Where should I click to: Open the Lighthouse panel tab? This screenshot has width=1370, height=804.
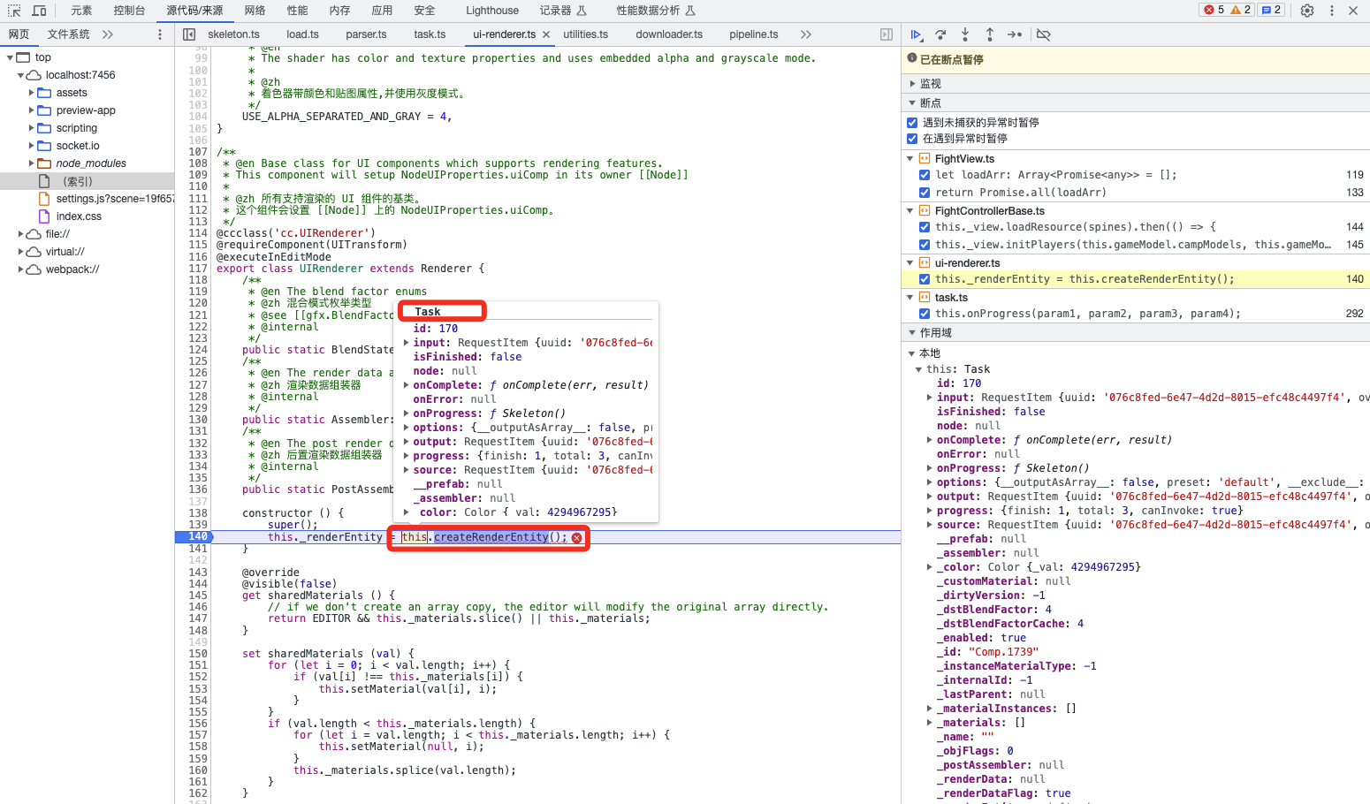(492, 11)
